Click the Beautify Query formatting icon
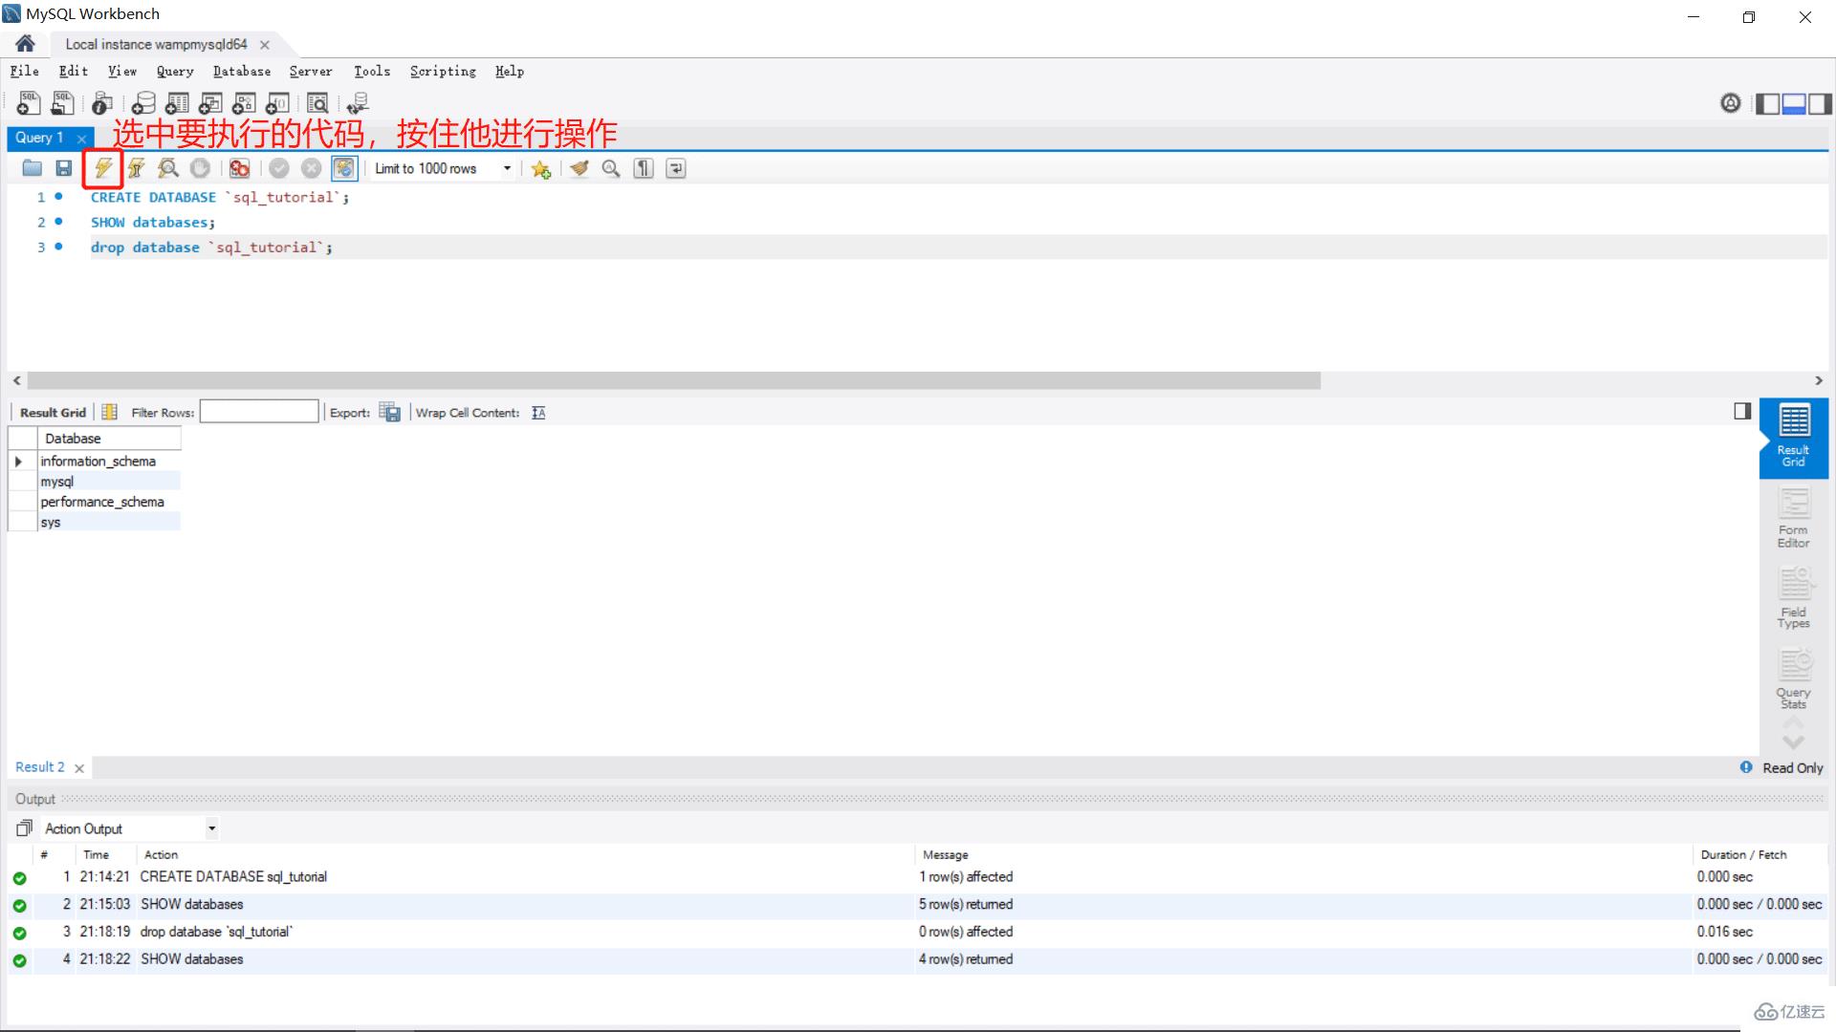Screen dimensions: 1836x1032 coord(579,169)
